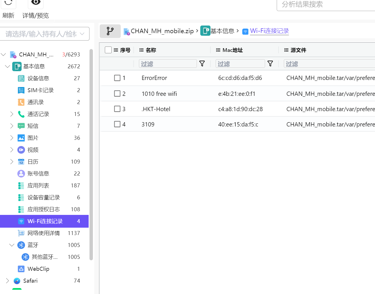
Task: Check the box for row 4 3109
Action: click(117, 124)
